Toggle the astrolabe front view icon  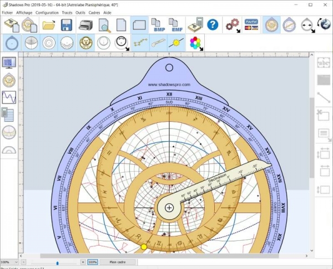point(271,25)
